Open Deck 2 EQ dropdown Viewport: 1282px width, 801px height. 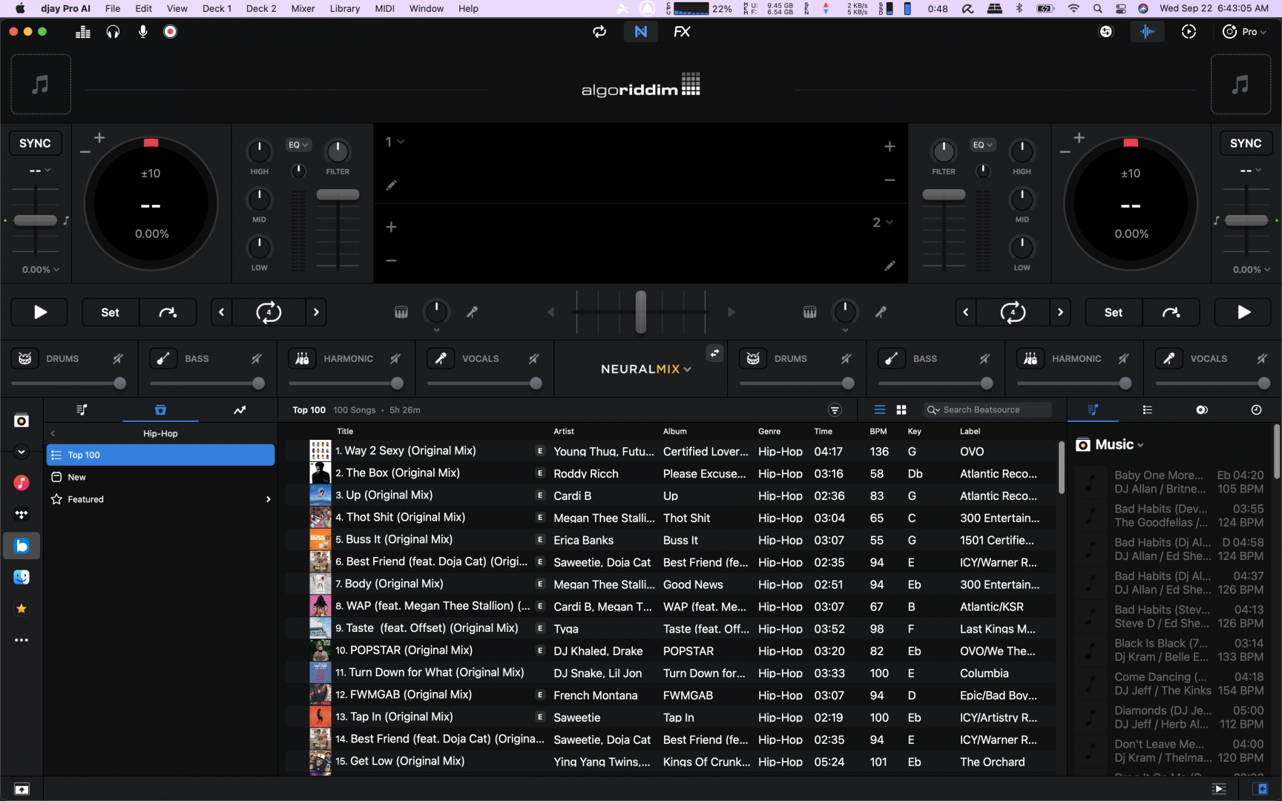[982, 145]
